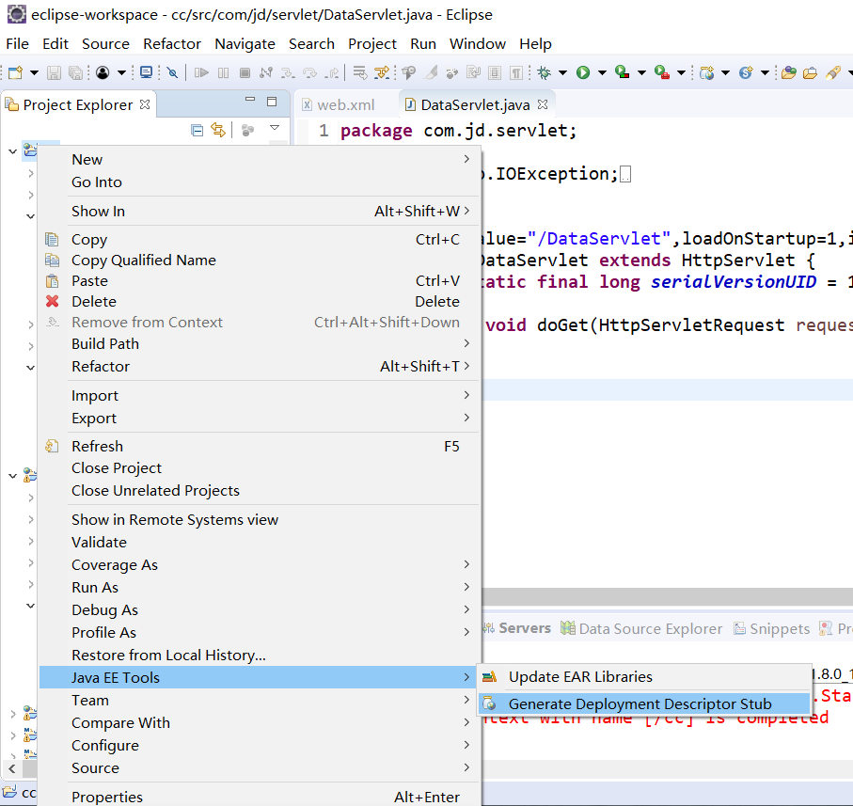
Task: Select Generate Deployment Descriptor Stub
Action: 644,703
